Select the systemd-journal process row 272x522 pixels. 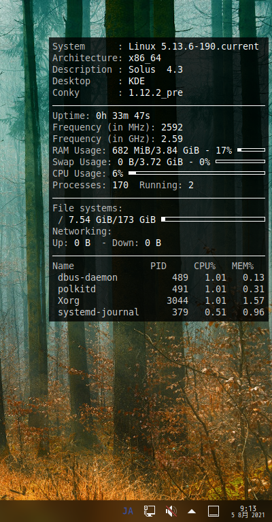coord(158,312)
